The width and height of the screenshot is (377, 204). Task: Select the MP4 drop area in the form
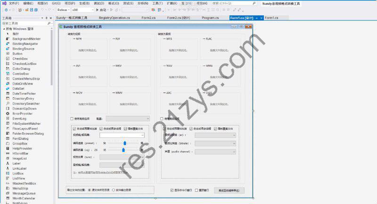[x=89, y=49]
